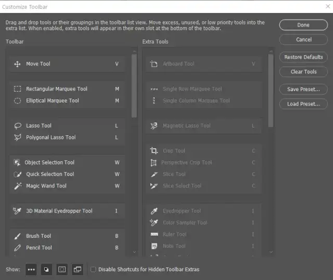Click the Brush Tool icon
This screenshot has height=280, width=333.
pyautogui.click(x=17, y=236)
